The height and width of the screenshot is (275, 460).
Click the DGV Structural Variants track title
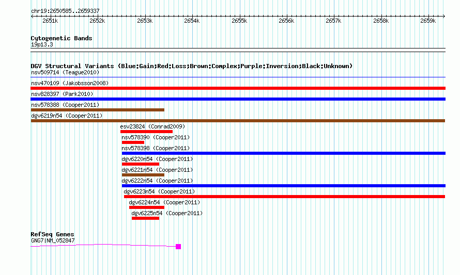click(x=192, y=66)
